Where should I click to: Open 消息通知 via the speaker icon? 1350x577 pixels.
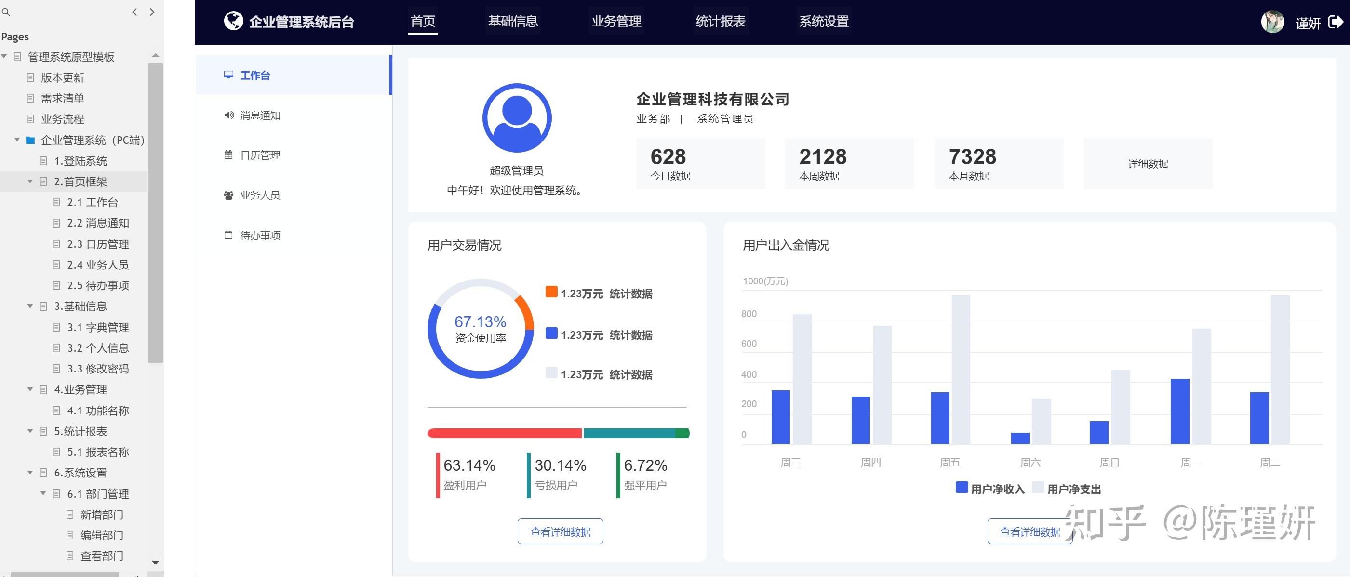coord(228,115)
